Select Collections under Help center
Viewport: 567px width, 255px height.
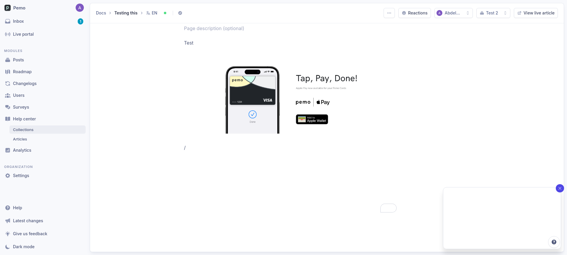tap(48, 130)
